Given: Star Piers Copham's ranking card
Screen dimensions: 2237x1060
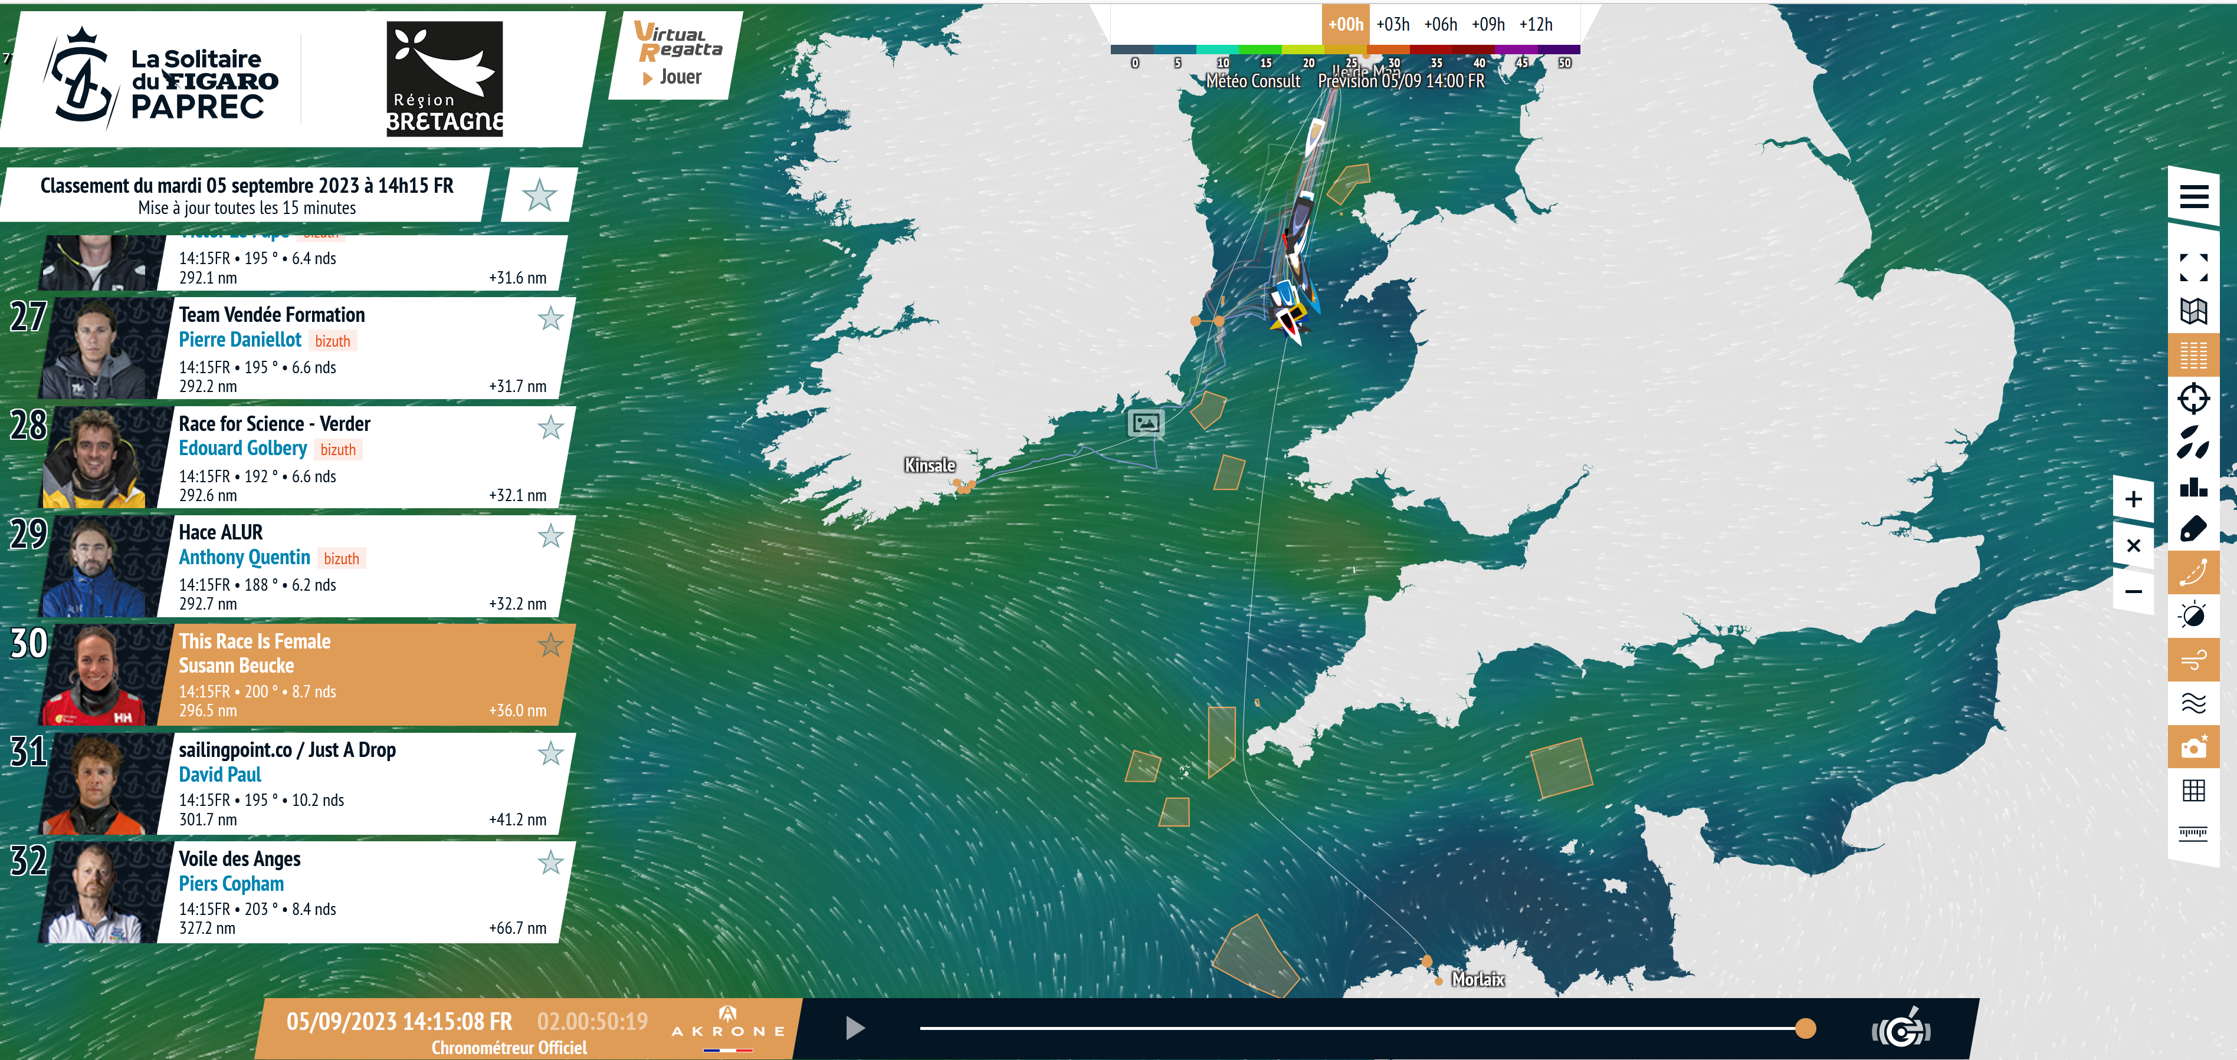Looking at the screenshot, I should [550, 863].
